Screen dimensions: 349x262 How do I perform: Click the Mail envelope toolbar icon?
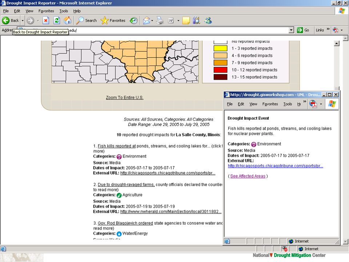[147, 20]
